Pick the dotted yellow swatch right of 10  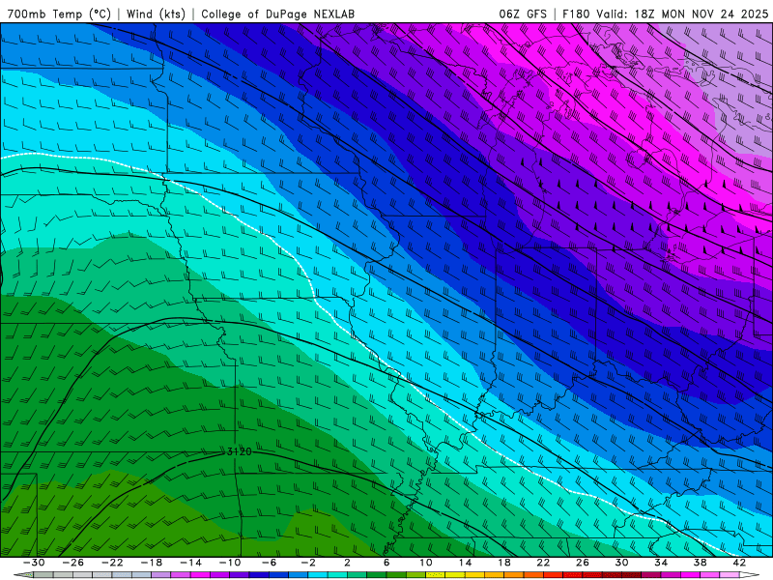(x=436, y=575)
